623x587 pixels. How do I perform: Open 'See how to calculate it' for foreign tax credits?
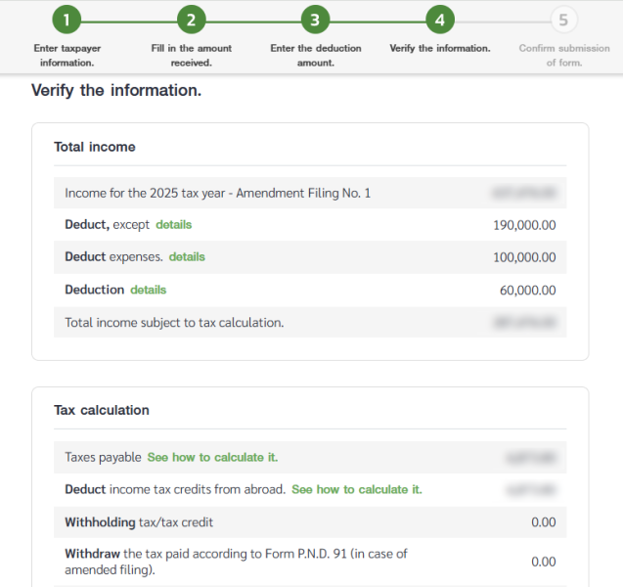(x=356, y=489)
